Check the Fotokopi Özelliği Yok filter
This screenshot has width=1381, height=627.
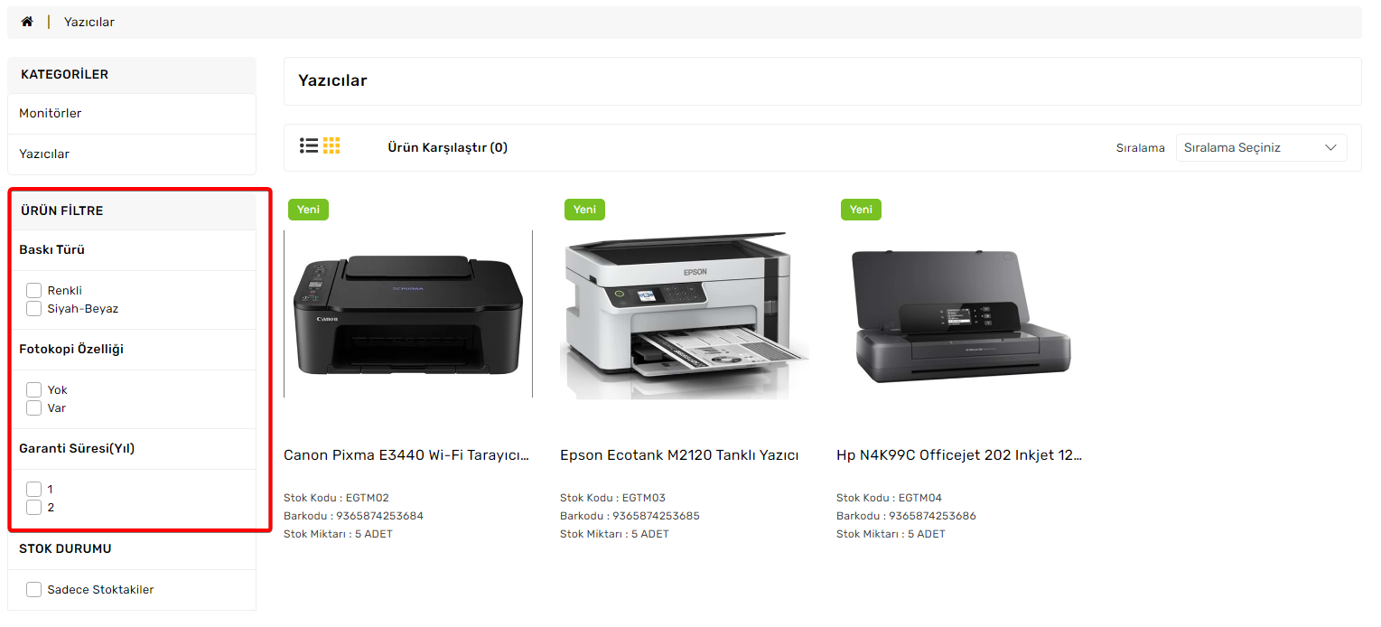pos(34,389)
